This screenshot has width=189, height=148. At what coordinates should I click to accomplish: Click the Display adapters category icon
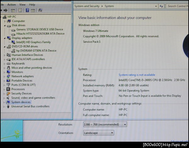coord(9,38)
